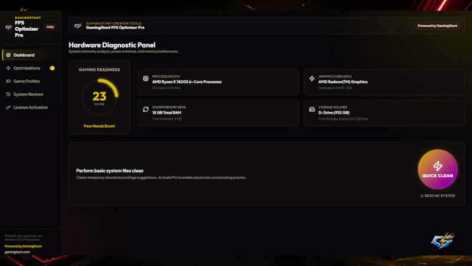Image resolution: width=472 pixels, height=266 pixels.
Task: Click the GamingStunt logo at bottom right corner
Action: tap(443, 241)
